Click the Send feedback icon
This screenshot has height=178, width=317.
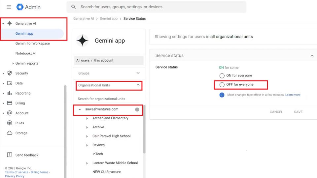[10, 155]
